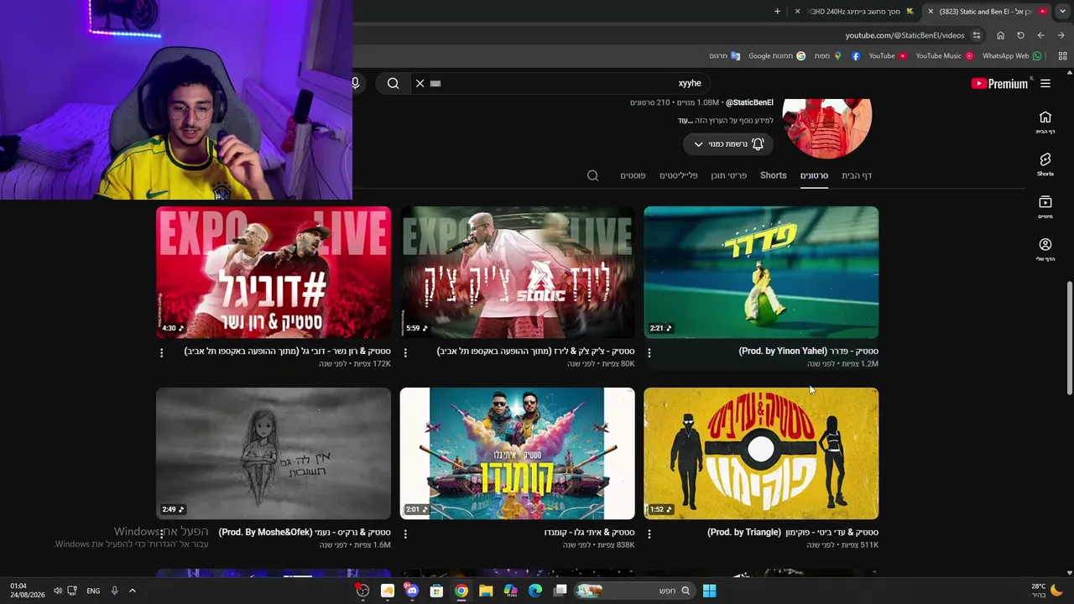Click the YouTube search magnifier button

[393, 83]
